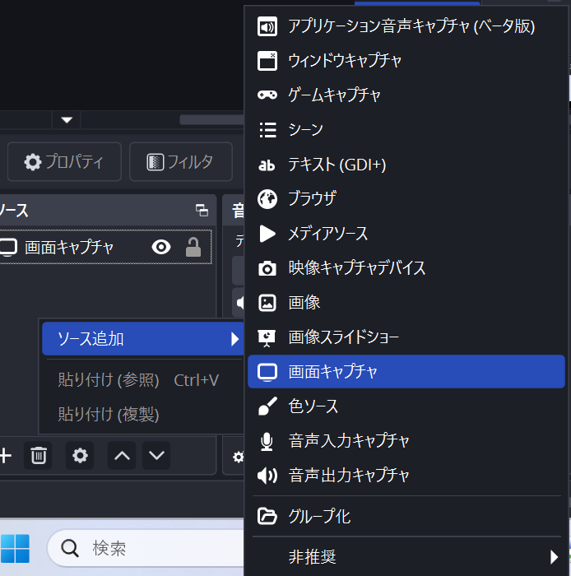Click the Windows taskbar 検索 search box
The width and height of the screenshot is (571, 576).
(x=148, y=547)
